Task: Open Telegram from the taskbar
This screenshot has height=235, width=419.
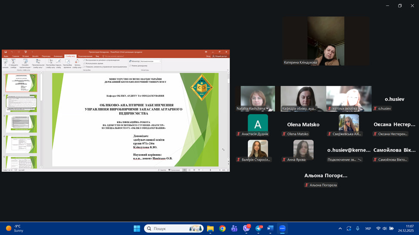Action: 259,229
